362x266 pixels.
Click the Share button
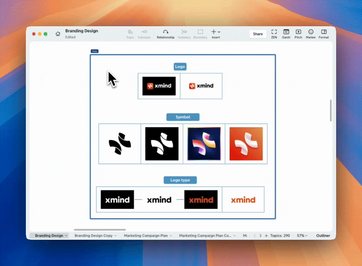point(258,34)
